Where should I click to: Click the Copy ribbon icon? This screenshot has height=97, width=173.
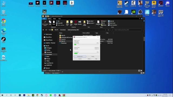point(50,23)
